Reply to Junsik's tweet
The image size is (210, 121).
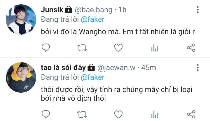(46, 48)
